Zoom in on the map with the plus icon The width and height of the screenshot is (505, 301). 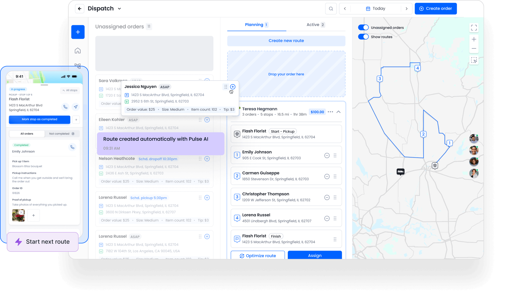coord(474,39)
